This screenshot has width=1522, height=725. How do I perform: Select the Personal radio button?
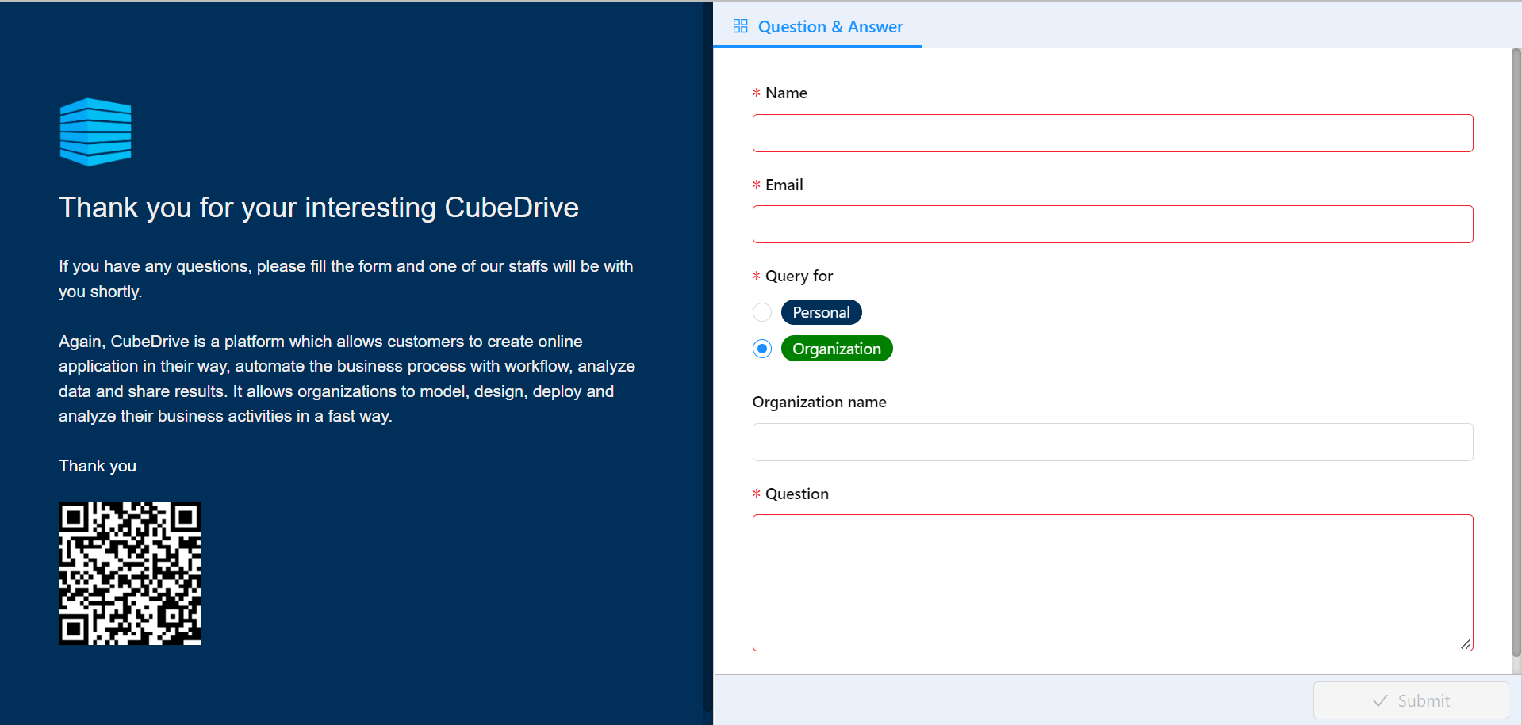(x=762, y=312)
